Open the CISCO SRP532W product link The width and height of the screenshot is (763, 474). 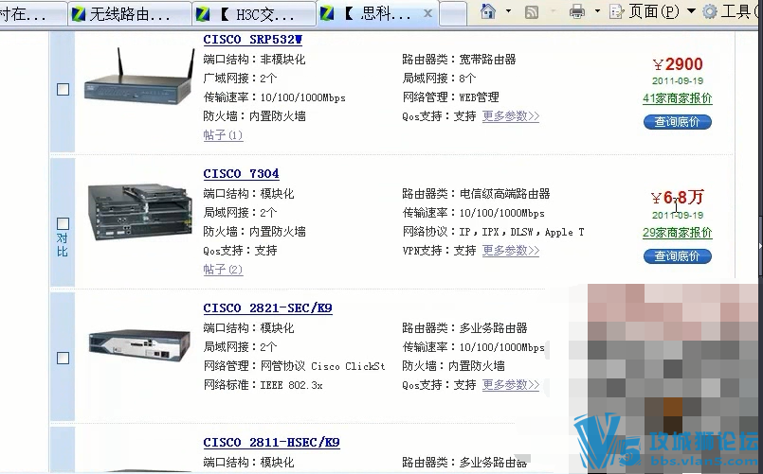pos(252,40)
